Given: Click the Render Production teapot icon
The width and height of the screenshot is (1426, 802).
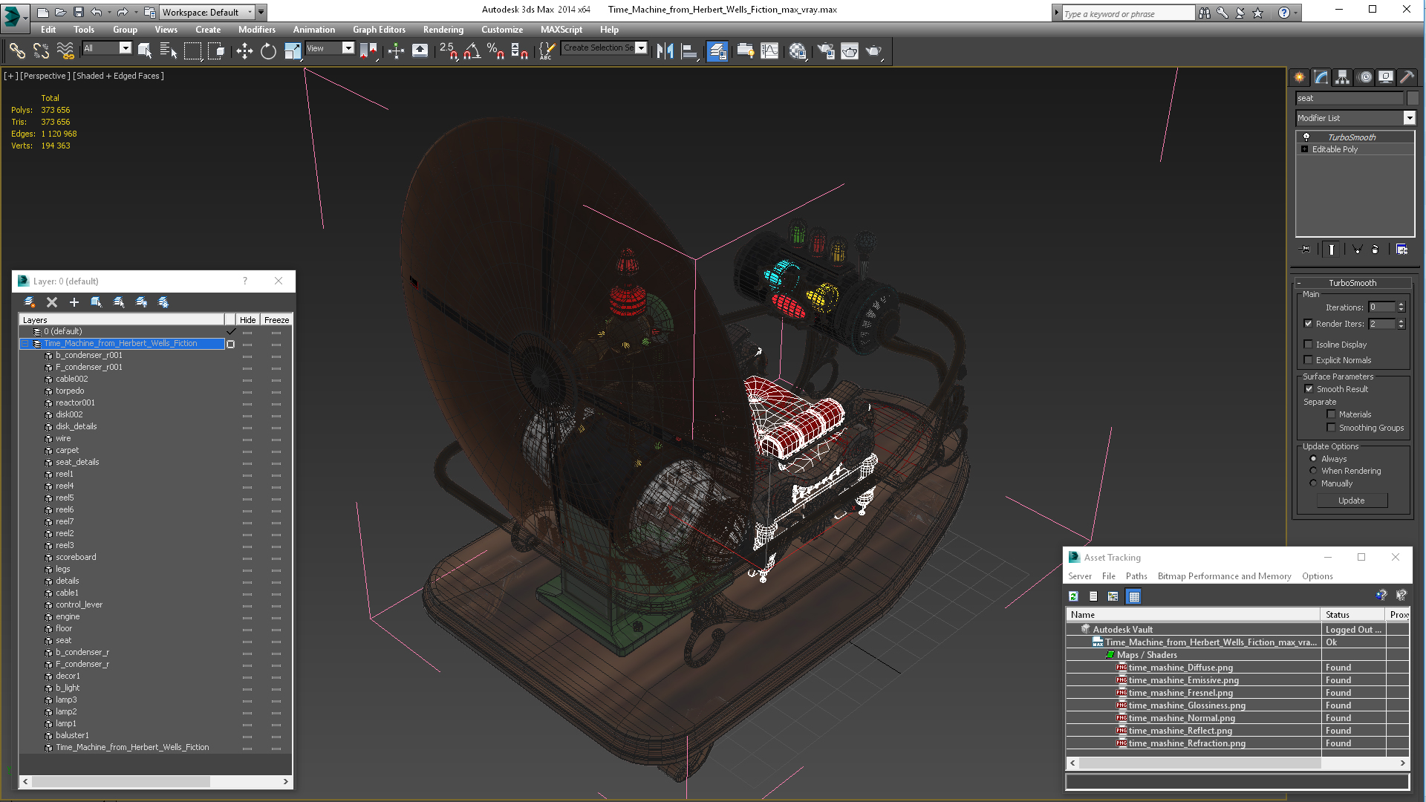Looking at the screenshot, I should pyautogui.click(x=873, y=50).
